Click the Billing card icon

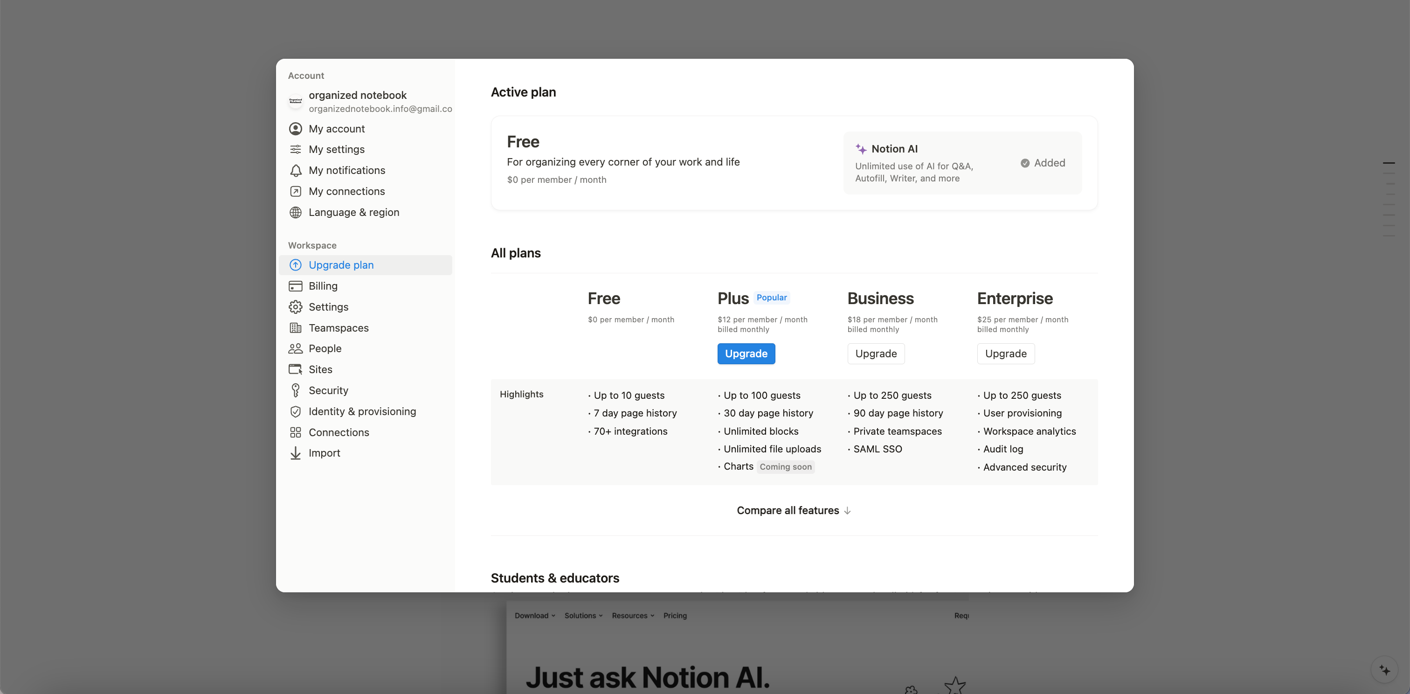tap(295, 286)
